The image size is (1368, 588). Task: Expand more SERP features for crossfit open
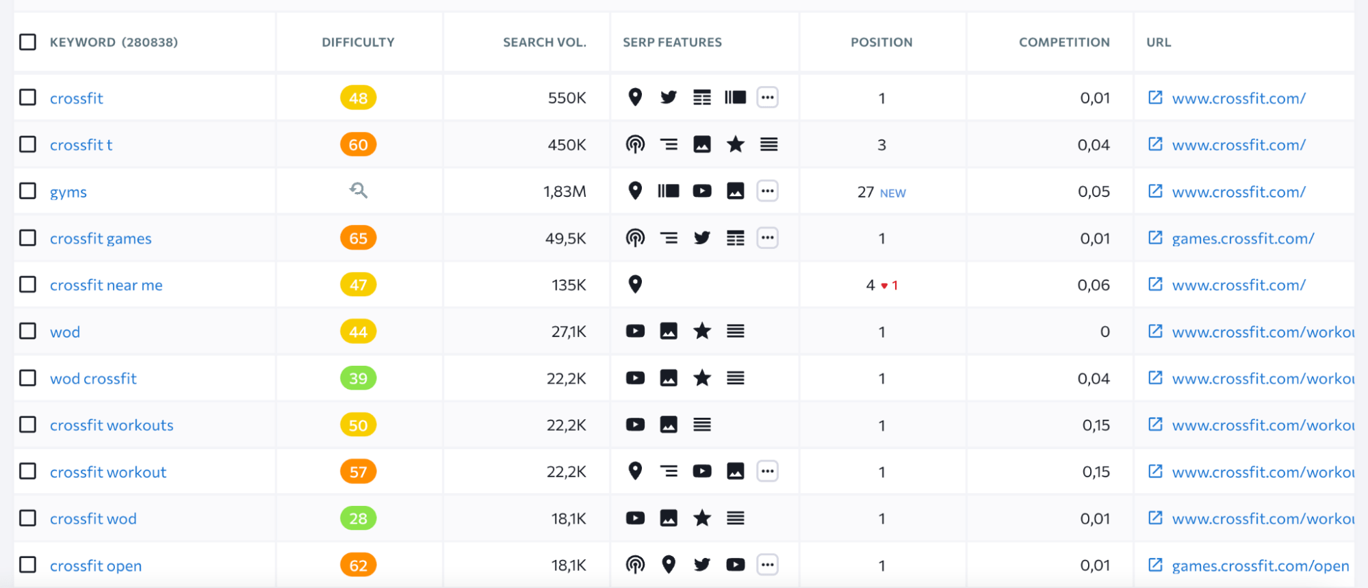point(768,565)
